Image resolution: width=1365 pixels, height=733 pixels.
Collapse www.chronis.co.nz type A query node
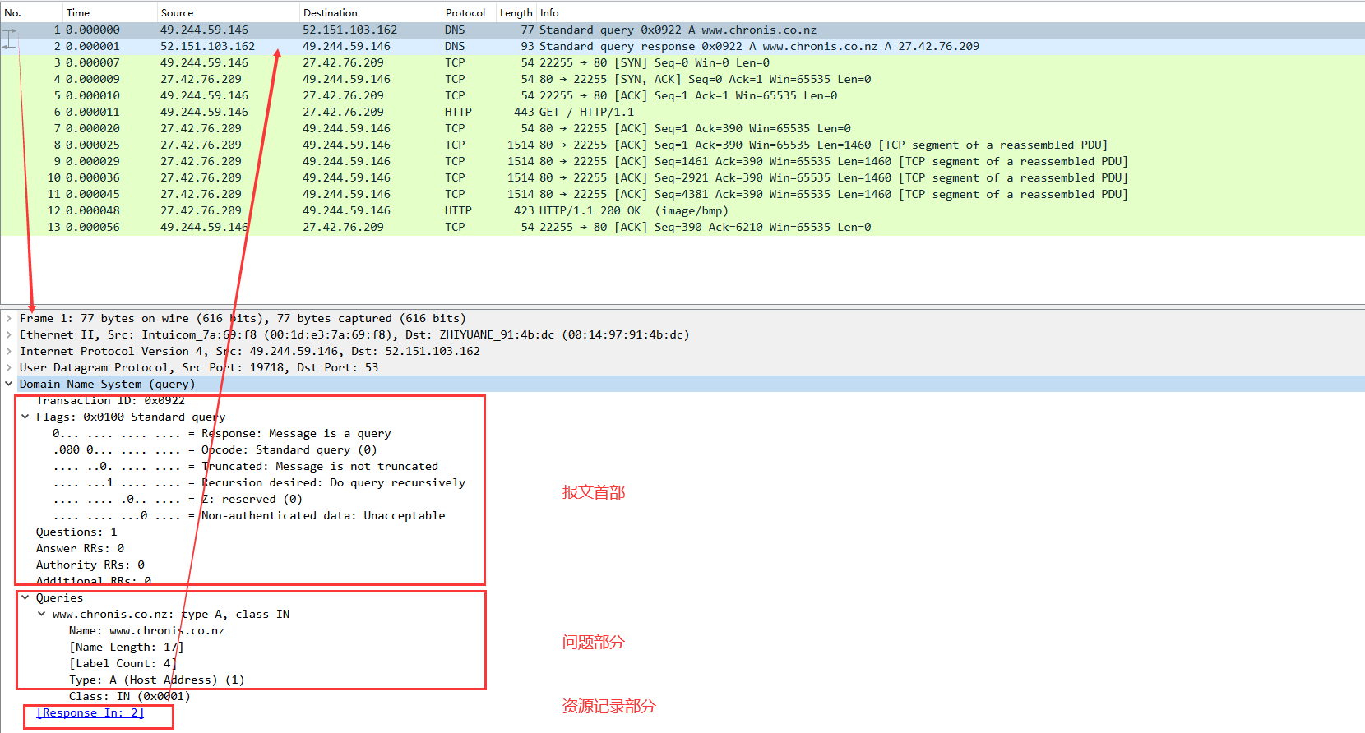pos(42,614)
